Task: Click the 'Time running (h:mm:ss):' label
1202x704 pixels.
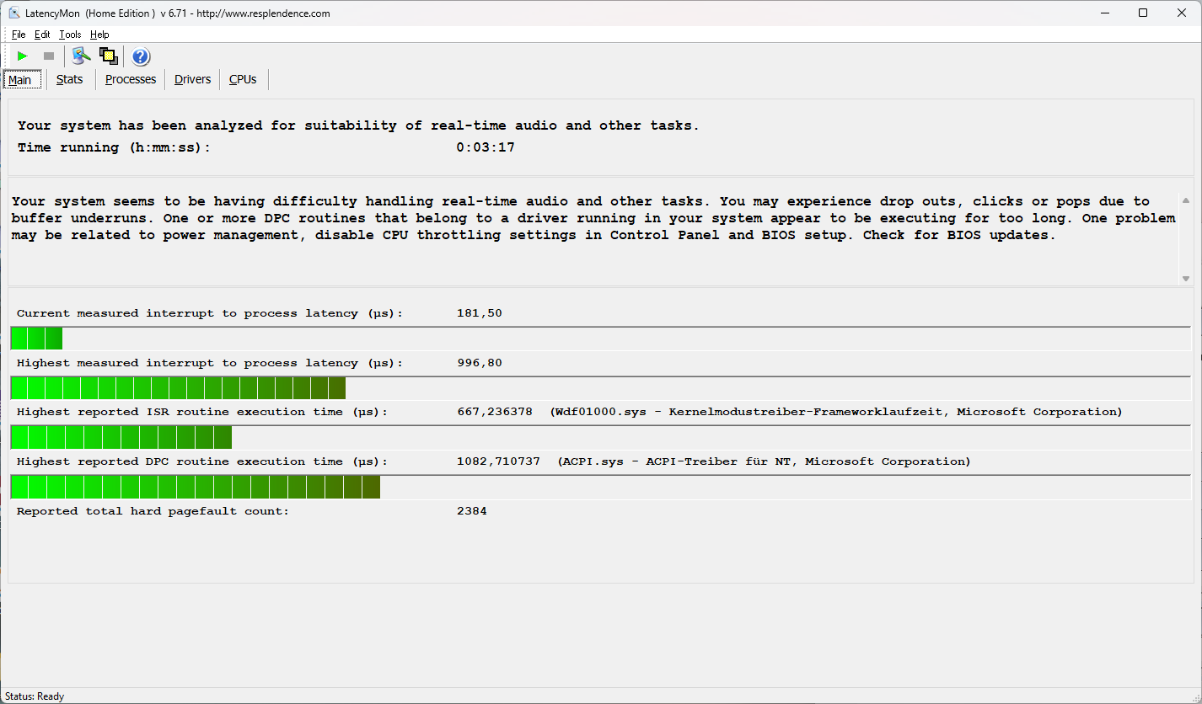Action: [114, 147]
